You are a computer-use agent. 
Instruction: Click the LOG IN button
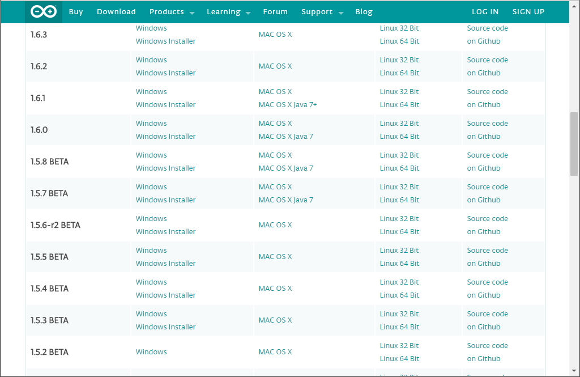pos(485,12)
